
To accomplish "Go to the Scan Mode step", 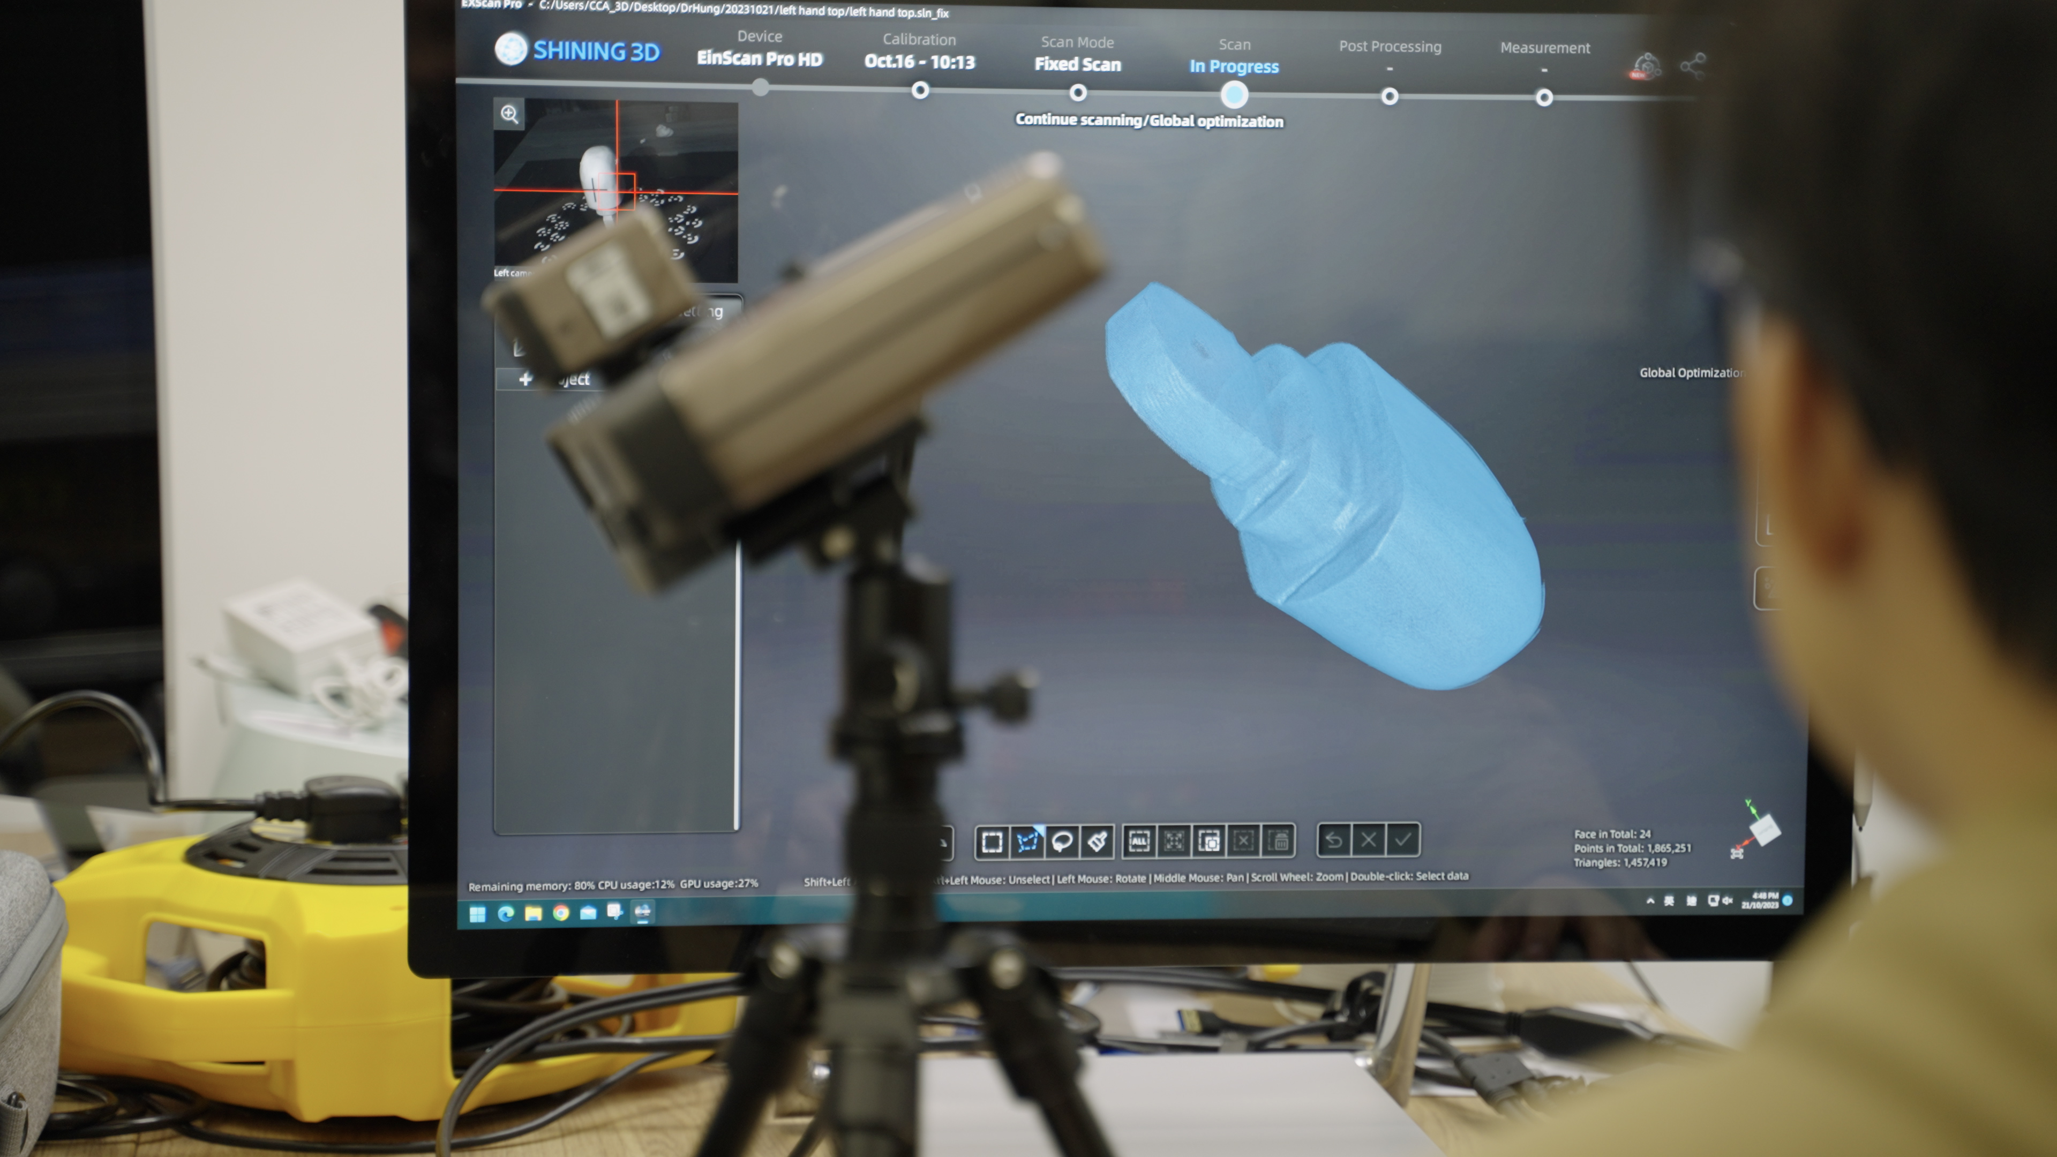I will [1077, 54].
